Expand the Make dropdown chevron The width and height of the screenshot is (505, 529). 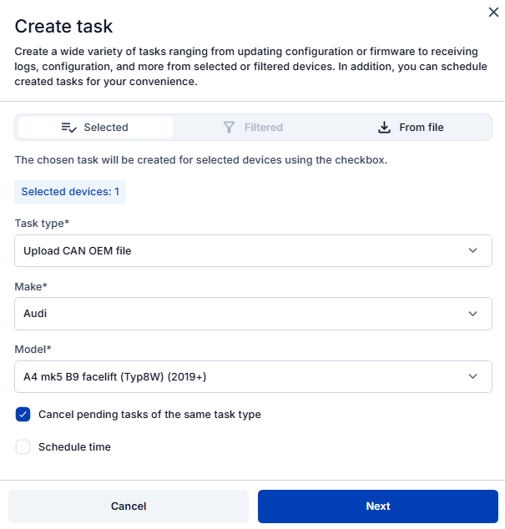473,314
